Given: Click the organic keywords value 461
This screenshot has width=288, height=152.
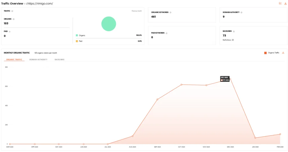Looking at the screenshot, I should (x=154, y=17).
